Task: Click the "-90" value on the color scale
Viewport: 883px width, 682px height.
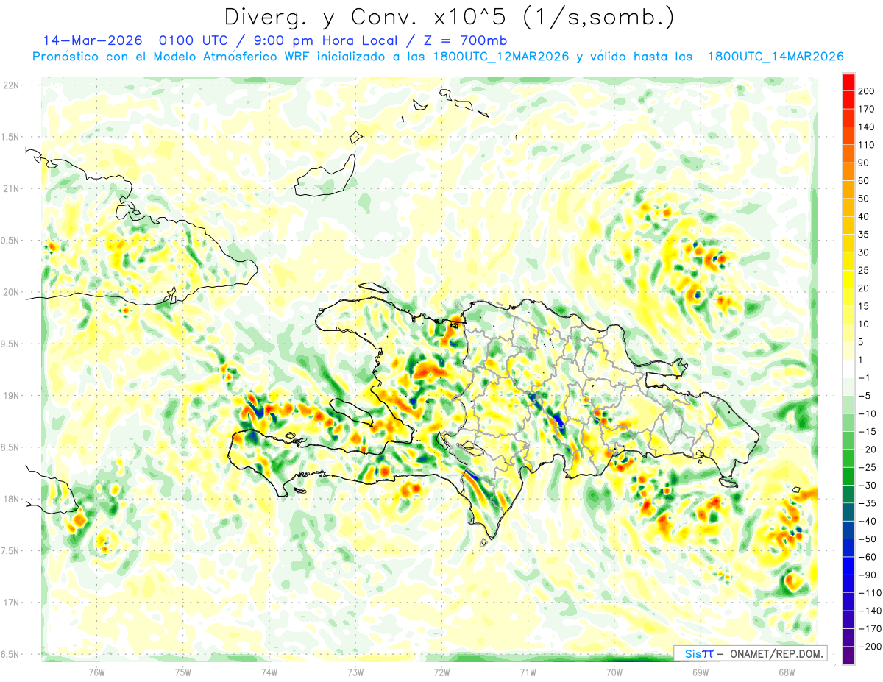Action: [867, 575]
